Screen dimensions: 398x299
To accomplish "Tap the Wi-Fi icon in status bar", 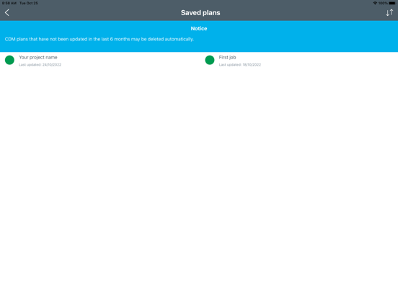I will tap(375, 3).
